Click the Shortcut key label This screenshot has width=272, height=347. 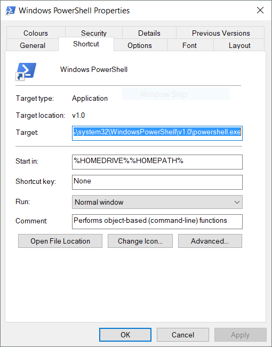pos(36,181)
